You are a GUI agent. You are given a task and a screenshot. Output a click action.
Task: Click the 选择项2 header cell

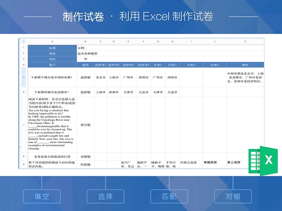(114, 65)
